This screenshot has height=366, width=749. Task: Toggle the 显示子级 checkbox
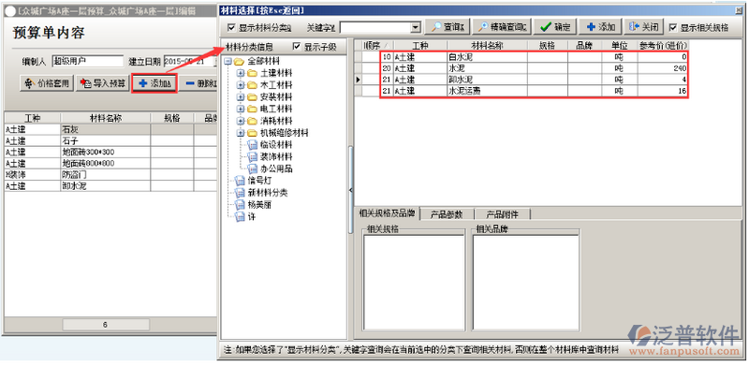tap(297, 47)
